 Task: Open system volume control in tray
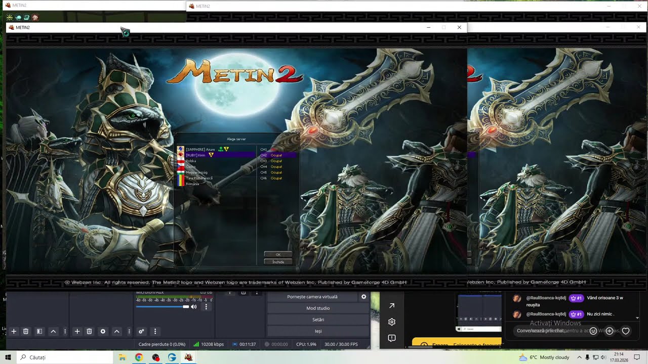603,357
